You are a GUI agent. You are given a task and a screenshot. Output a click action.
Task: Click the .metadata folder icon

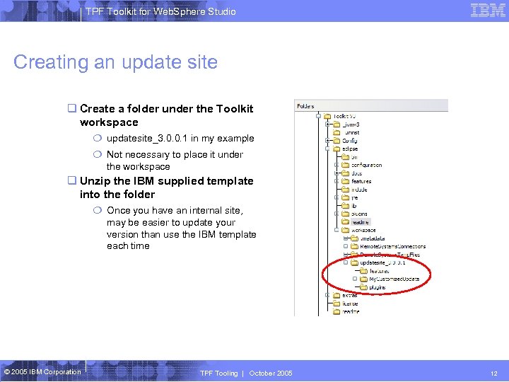pos(355,238)
